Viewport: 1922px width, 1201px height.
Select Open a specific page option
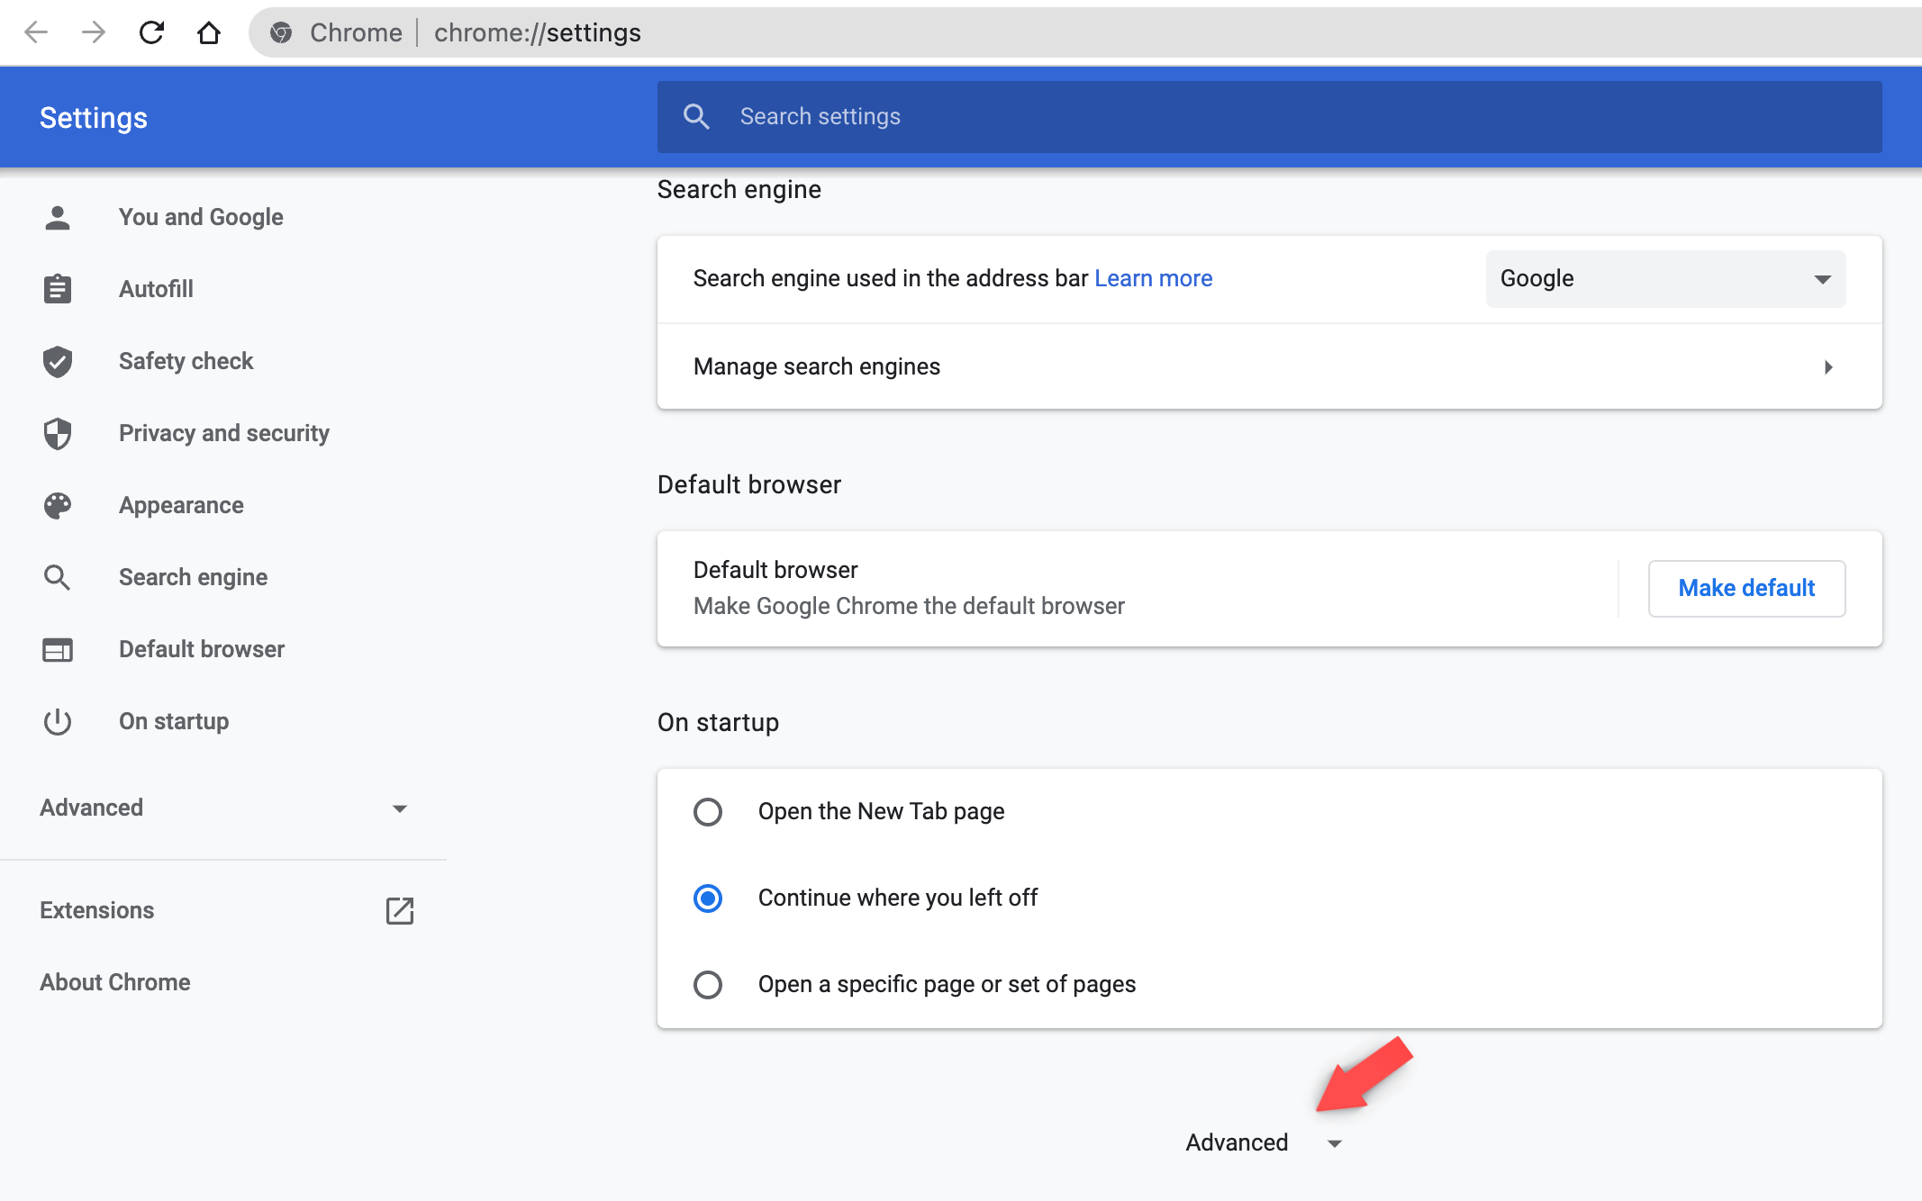point(708,984)
